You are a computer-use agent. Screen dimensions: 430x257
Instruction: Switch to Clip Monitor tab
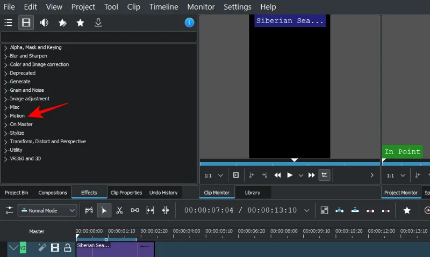coord(217,193)
